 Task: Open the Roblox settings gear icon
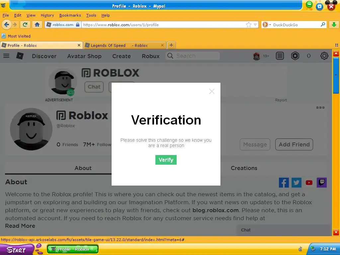point(324,56)
